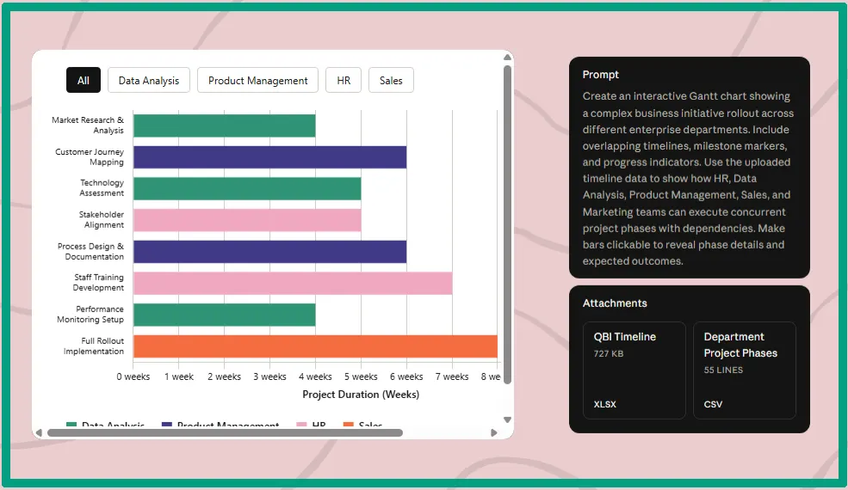
Task: Select the Stakeholder Alignment pink bar
Action: tap(247, 220)
